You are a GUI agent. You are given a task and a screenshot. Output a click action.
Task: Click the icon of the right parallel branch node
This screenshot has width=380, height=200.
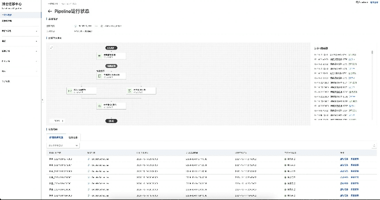[129, 91]
